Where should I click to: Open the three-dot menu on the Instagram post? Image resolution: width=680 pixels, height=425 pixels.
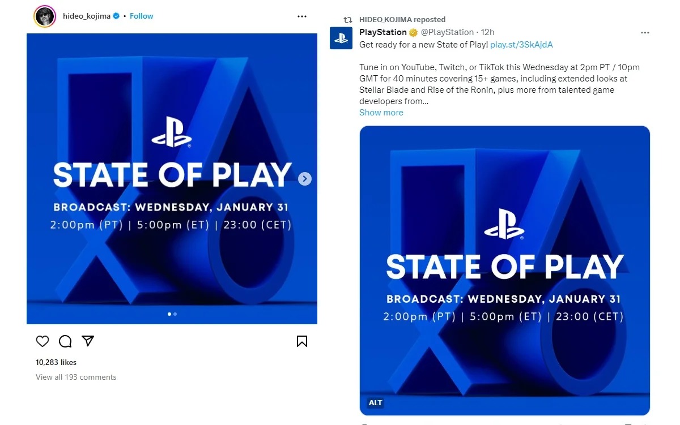point(302,16)
